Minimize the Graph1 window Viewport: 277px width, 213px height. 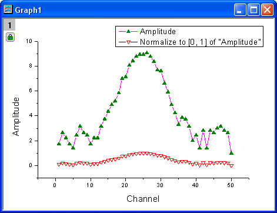pyautogui.click(x=240, y=10)
